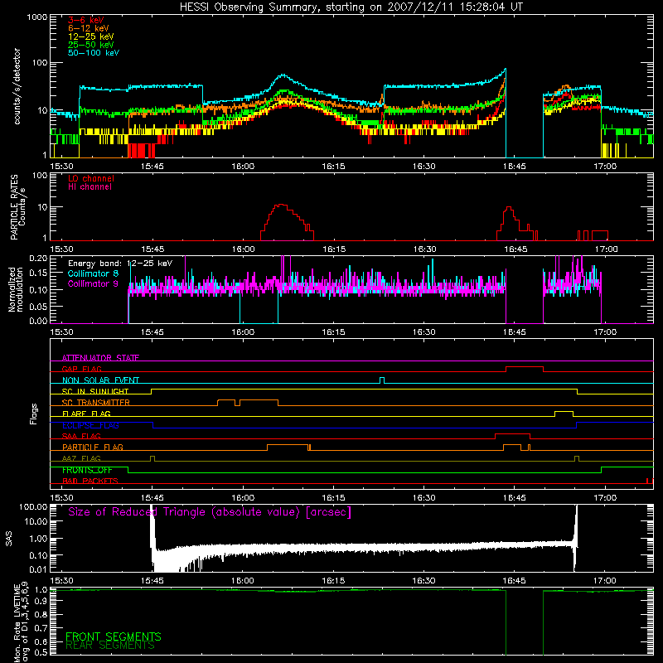This screenshot has width=663, height=663.
Task: Click the 0.20 tick on modulation axis
Action: (38, 258)
